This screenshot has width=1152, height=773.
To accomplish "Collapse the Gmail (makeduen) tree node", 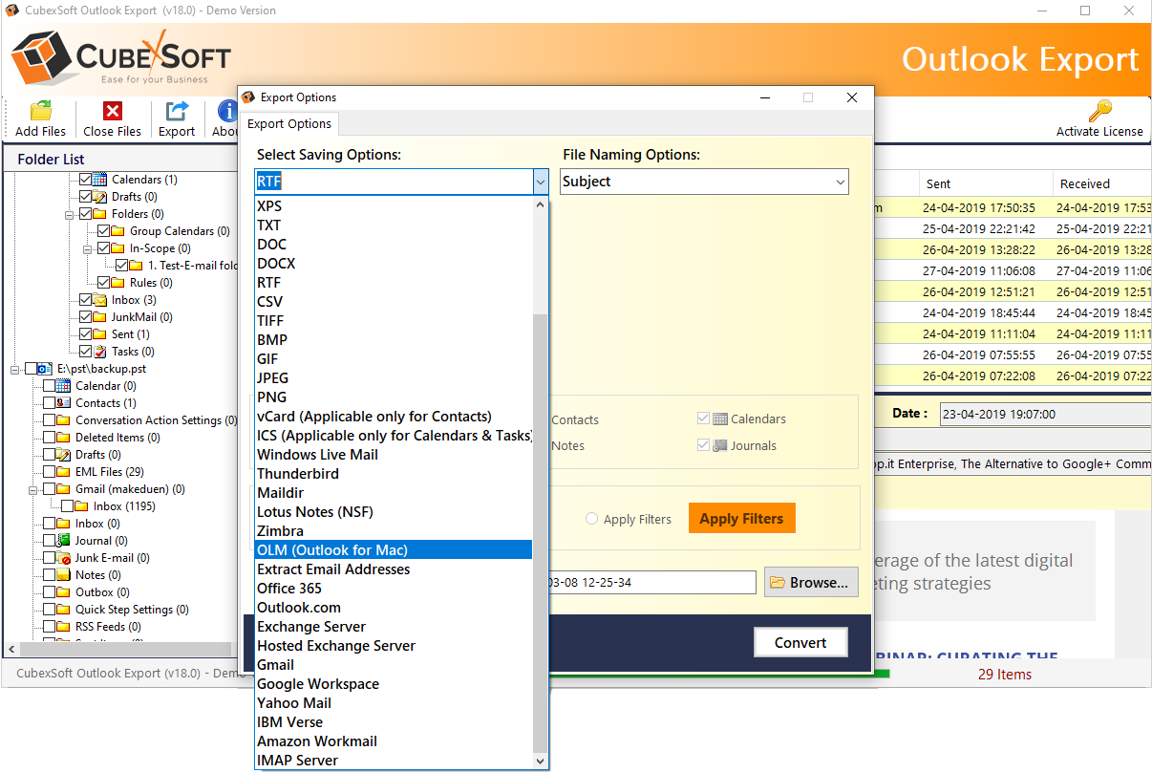I will [33, 489].
